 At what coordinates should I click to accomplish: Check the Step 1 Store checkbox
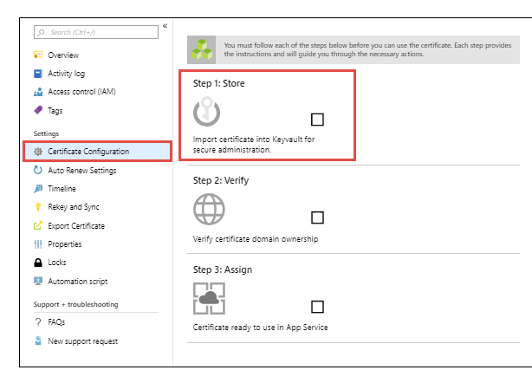click(x=317, y=120)
